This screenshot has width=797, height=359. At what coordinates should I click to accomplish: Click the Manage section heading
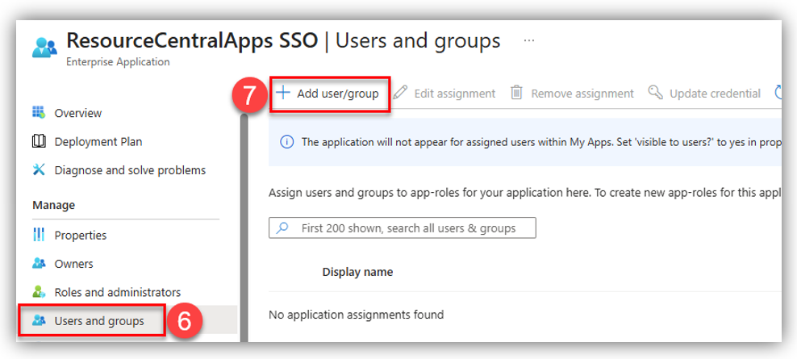[53, 205]
